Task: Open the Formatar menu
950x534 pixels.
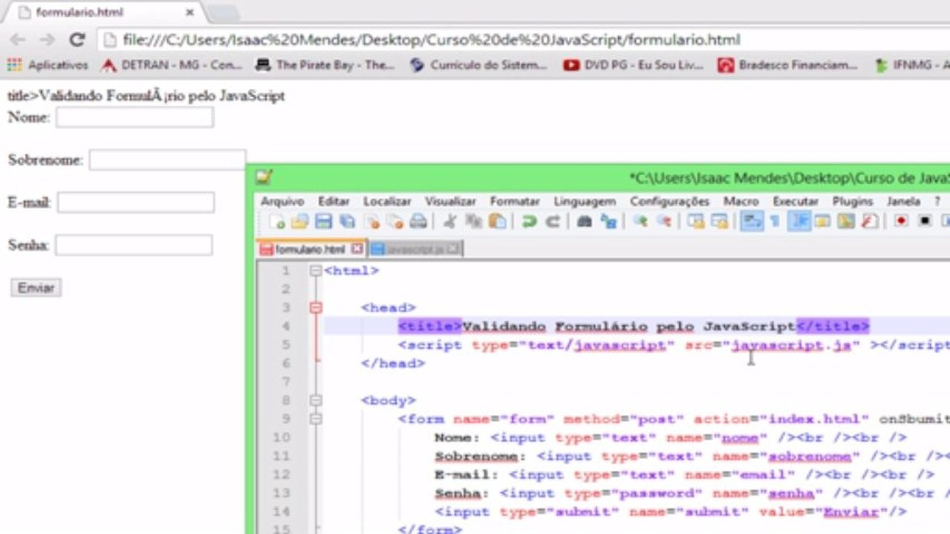Action: pos(515,201)
